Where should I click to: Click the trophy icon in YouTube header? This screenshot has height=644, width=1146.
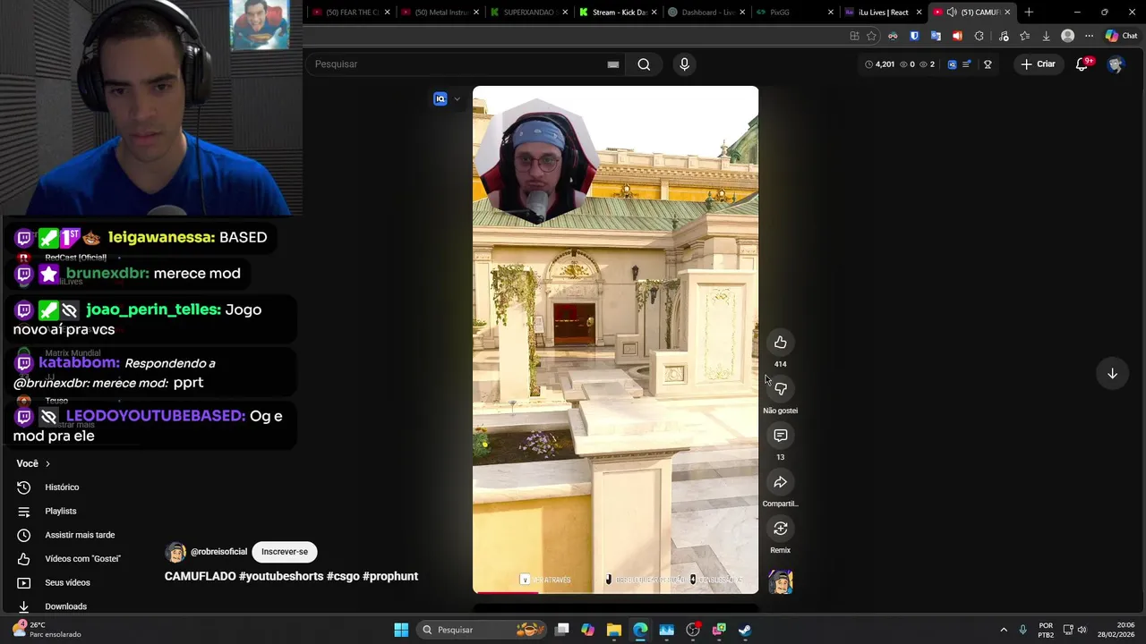click(x=988, y=64)
